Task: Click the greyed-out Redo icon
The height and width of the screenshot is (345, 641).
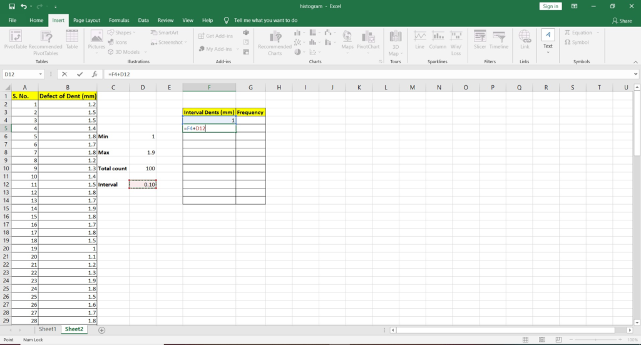Action: pyautogui.click(x=39, y=6)
